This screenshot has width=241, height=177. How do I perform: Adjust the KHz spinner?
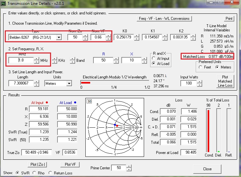(55, 60)
